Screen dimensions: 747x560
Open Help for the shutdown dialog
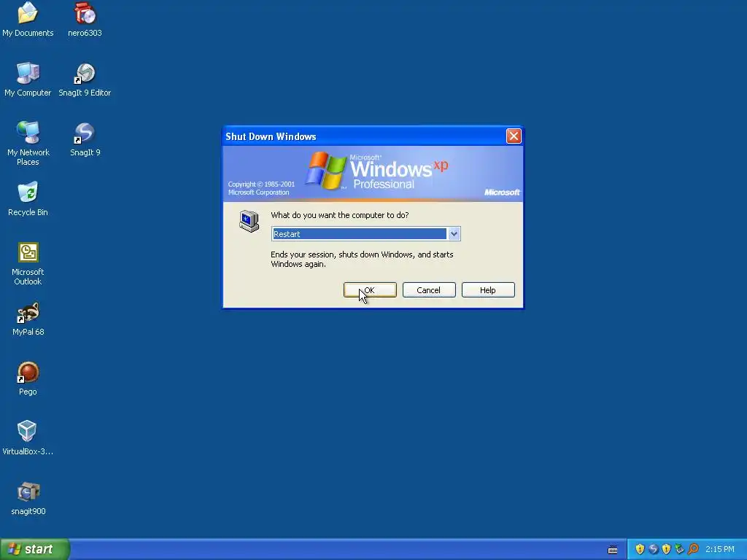pos(488,290)
